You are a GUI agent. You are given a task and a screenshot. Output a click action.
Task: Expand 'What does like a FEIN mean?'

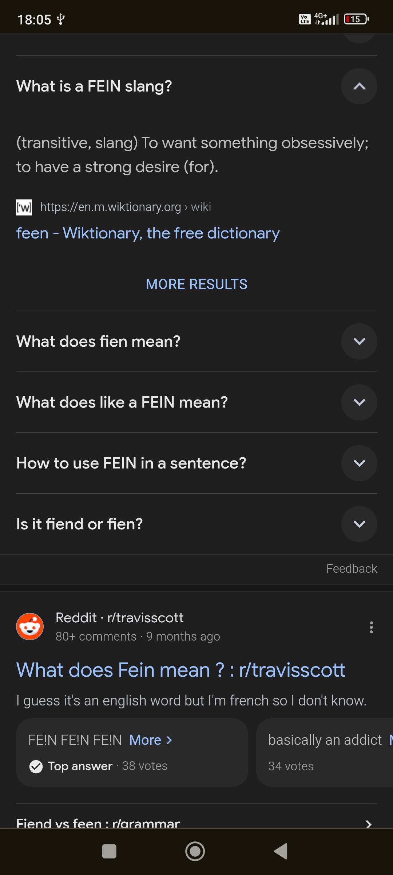[x=359, y=402]
